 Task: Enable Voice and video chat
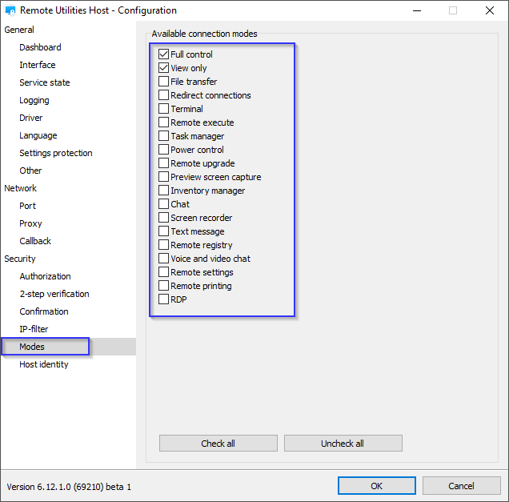[x=164, y=259]
